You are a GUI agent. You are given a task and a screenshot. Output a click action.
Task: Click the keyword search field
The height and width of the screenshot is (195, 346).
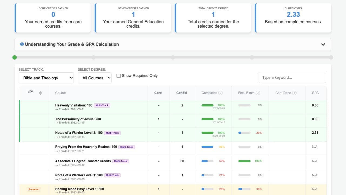pos(292,77)
